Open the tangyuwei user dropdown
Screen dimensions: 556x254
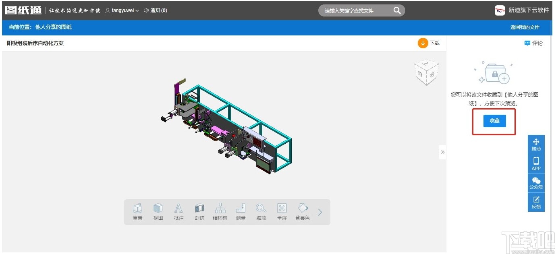coord(122,10)
